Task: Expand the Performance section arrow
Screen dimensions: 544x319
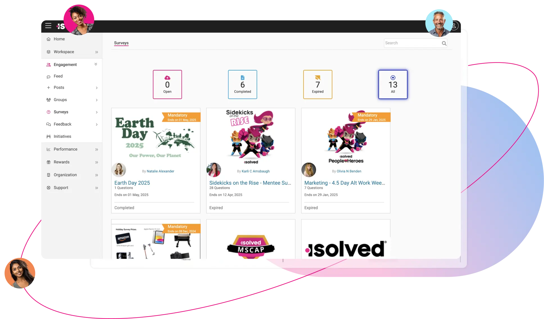Action: pyautogui.click(x=97, y=149)
